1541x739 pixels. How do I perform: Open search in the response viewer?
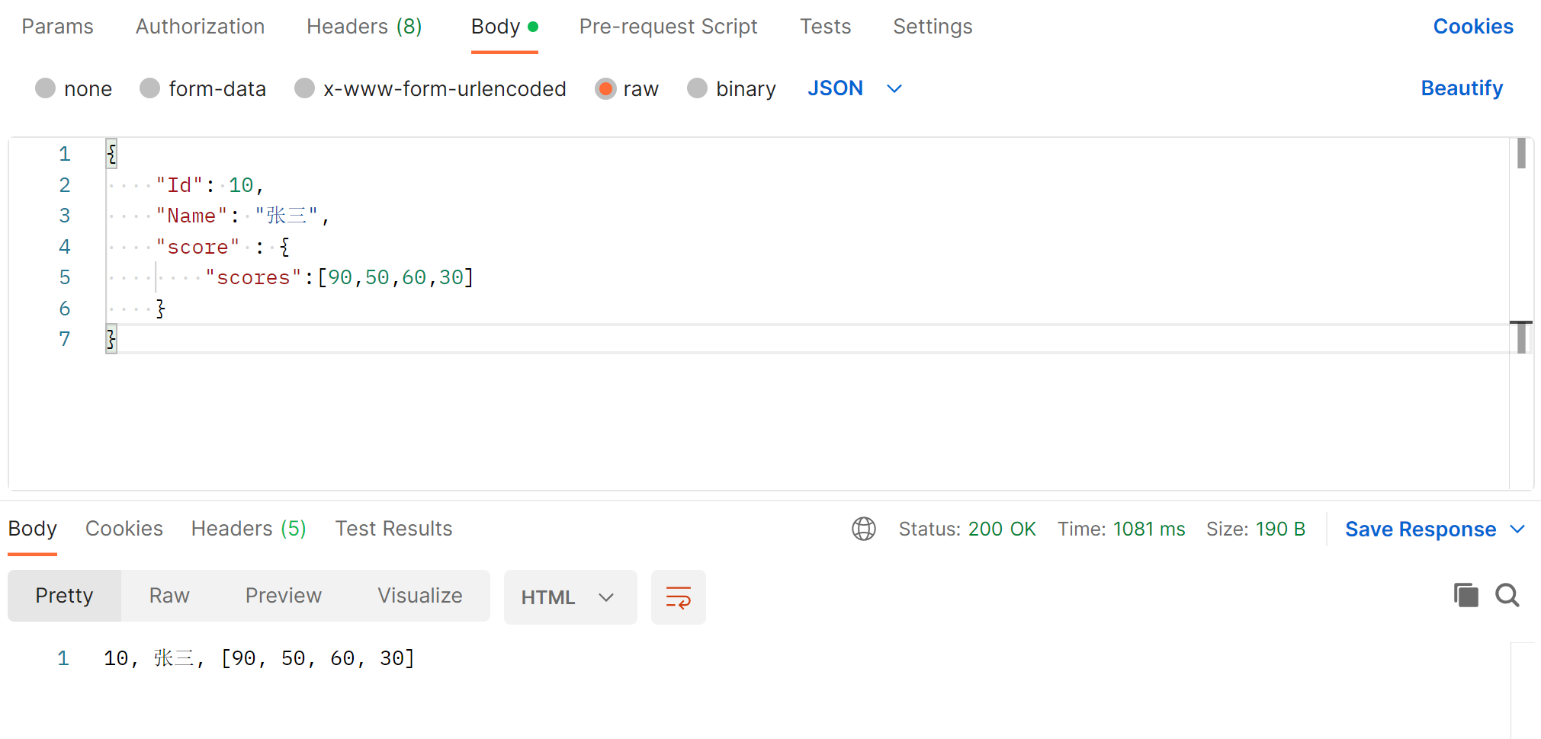(x=1507, y=595)
